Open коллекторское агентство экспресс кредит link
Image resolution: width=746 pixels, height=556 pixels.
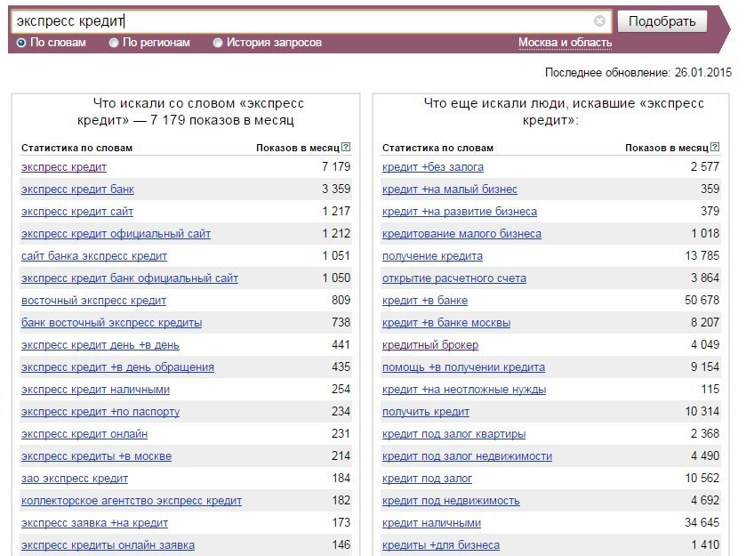coord(132,501)
